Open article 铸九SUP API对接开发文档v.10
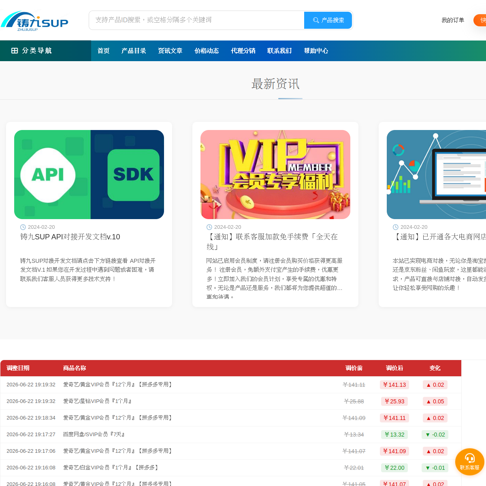 pos(70,237)
